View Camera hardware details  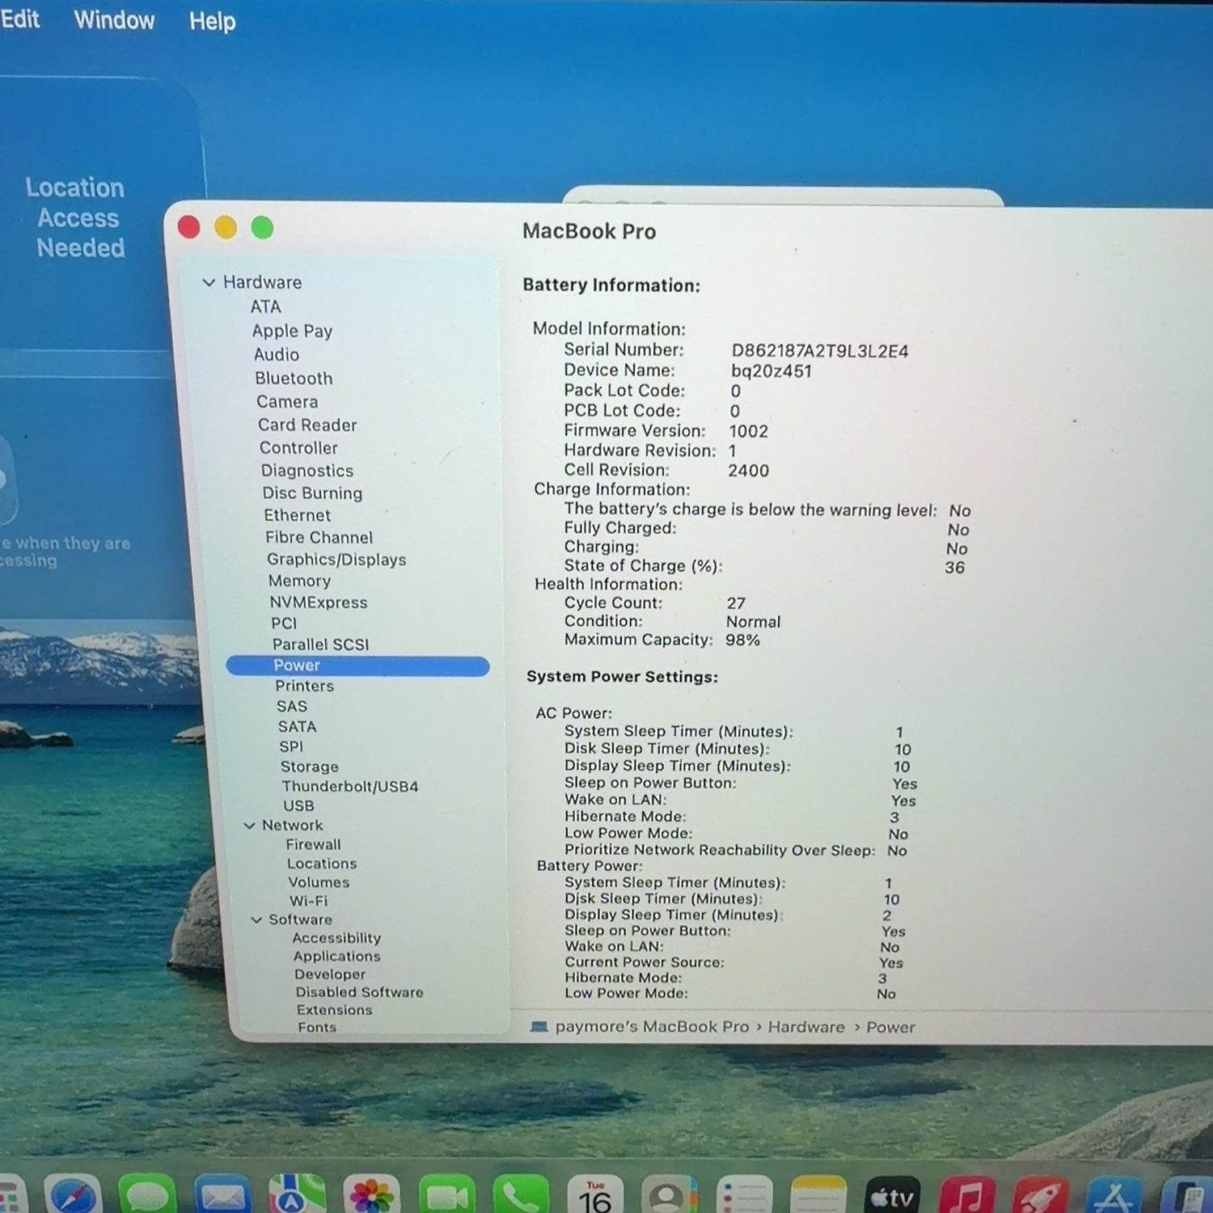click(287, 402)
